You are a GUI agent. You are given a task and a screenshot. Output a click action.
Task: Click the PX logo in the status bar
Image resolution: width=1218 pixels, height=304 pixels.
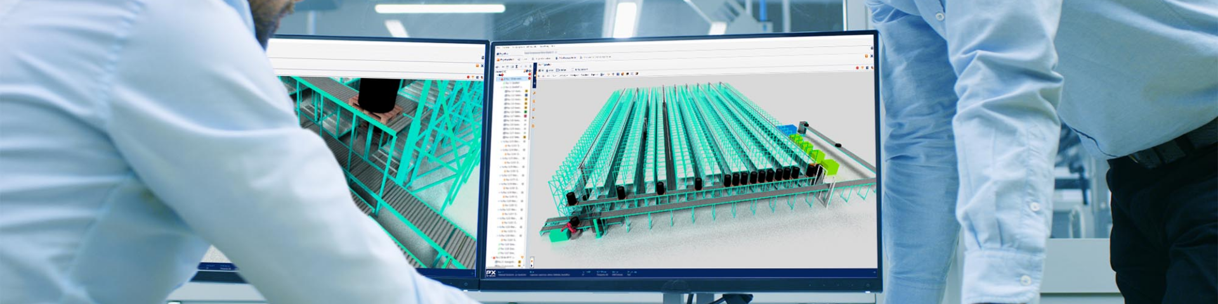pyautogui.click(x=492, y=274)
